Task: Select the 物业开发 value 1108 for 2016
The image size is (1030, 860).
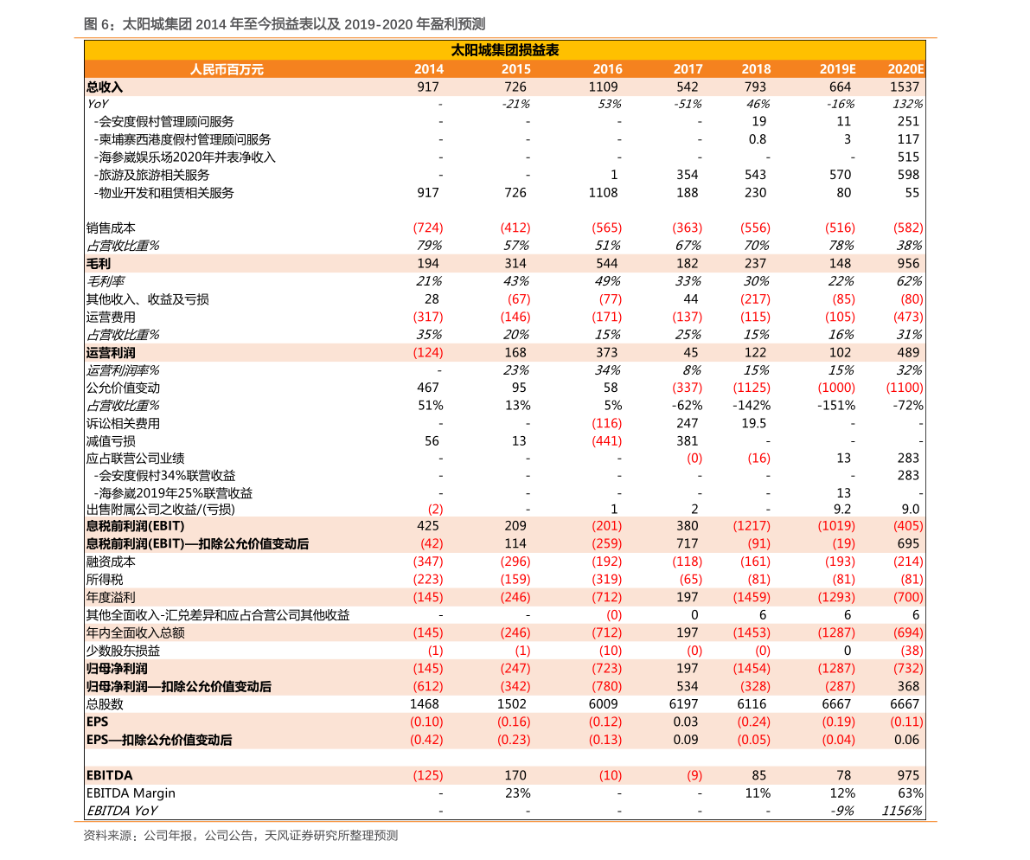Action: coord(603,192)
